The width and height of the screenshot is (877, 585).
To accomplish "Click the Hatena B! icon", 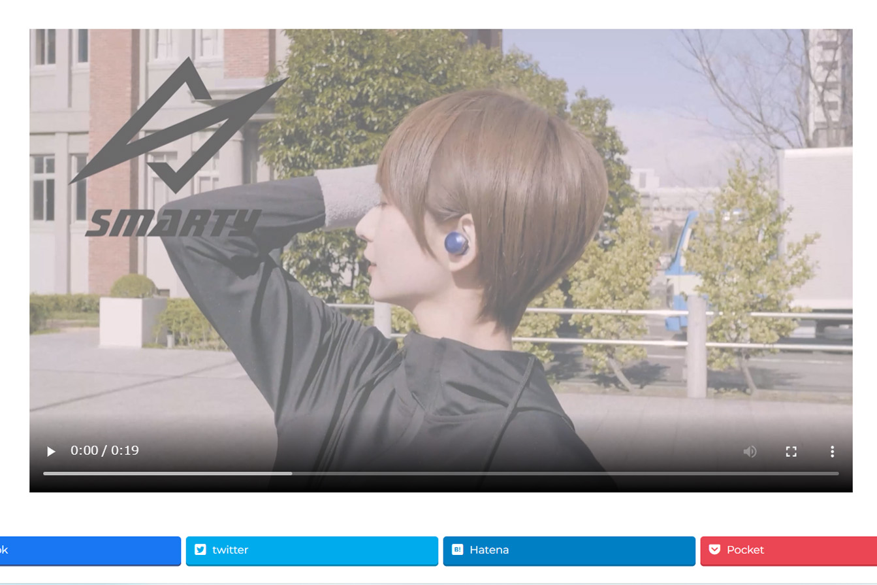I will (458, 550).
